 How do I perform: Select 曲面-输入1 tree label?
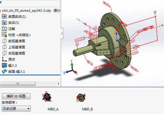(x=17, y=71)
